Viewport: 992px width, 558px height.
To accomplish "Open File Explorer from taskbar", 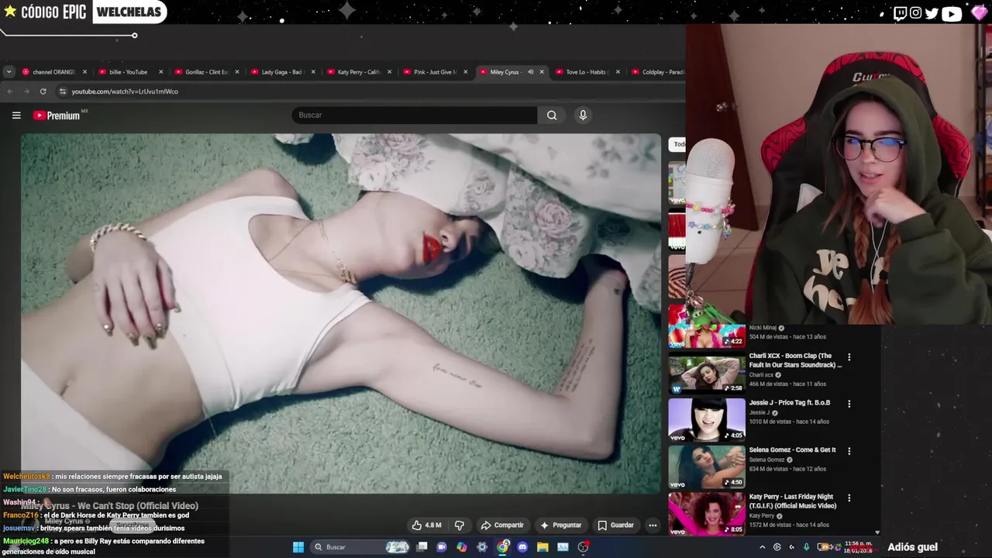I will [542, 547].
